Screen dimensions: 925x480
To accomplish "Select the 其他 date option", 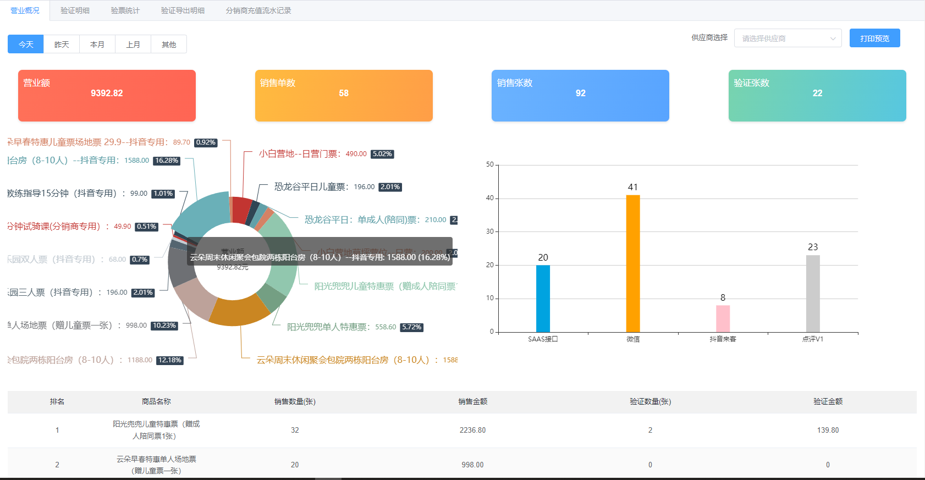I will (169, 45).
